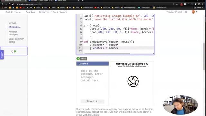Click the points counter with lightning bolt
The height and width of the screenshot is (116, 206).
pyautogui.click(x=14, y=51)
